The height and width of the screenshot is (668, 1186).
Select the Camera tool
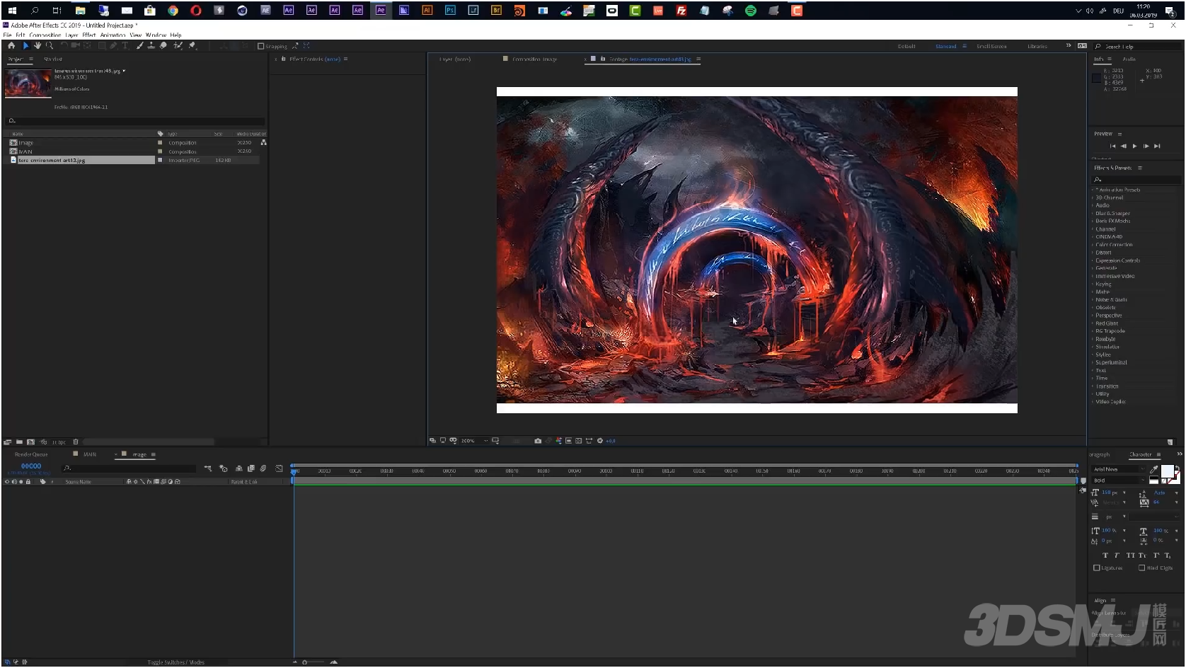click(x=76, y=46)
